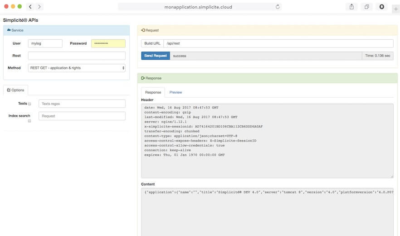
Task: Switch to the Preview tab
Action: 176,92
